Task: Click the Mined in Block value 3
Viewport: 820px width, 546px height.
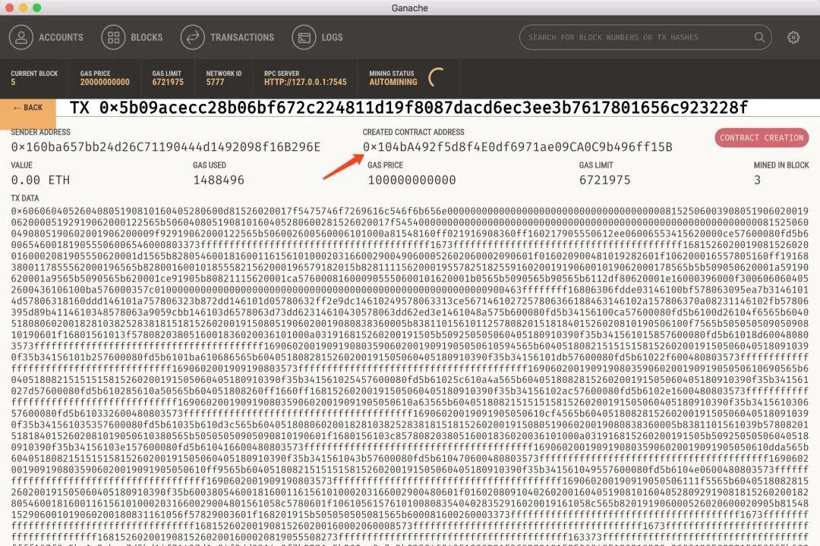Action: [757, 180]
